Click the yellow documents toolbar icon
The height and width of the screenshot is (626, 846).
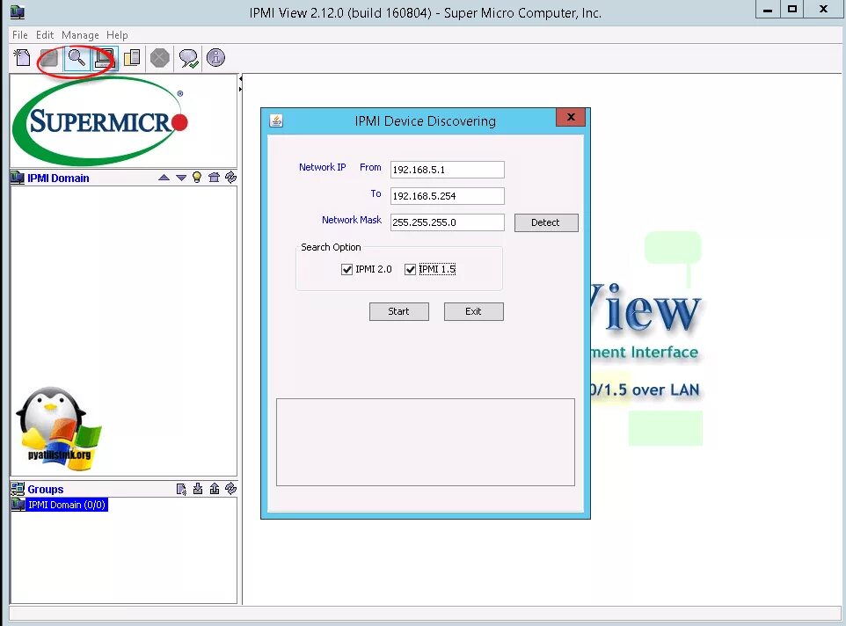click(x=132, y=58)
